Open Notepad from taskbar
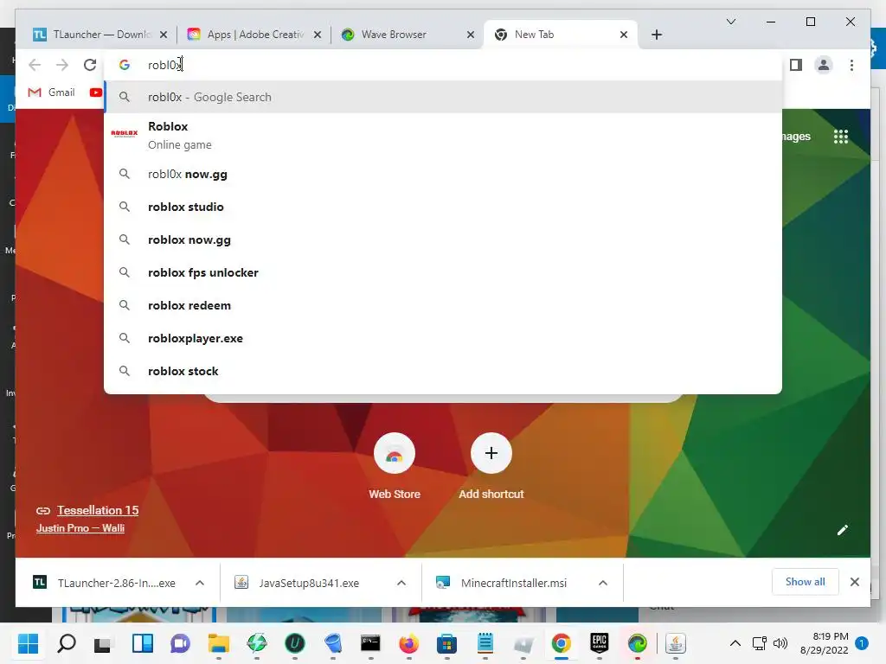The width and height of the screenshot is (886, 664). (x=485, y=643)
